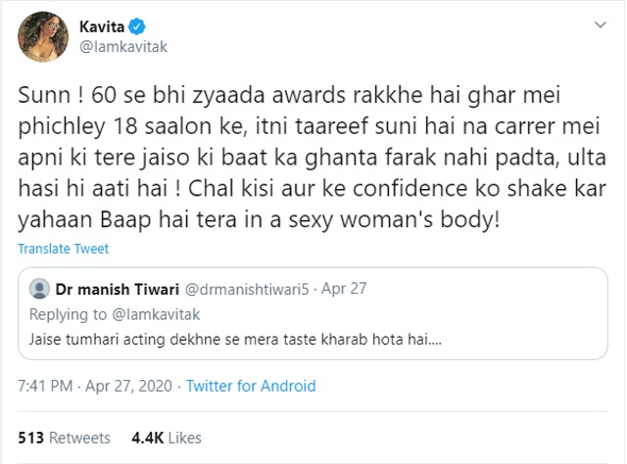Click Dr manish Tiwari's default avatar icon

tap(39, 289)
